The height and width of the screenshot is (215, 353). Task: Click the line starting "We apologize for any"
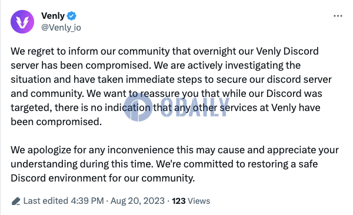tap(175, 150)
